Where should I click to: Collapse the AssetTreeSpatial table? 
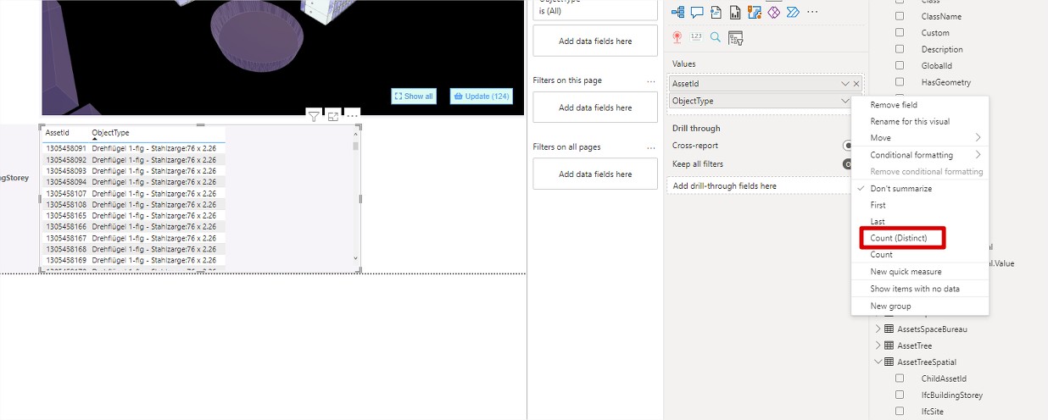(878, 362)
